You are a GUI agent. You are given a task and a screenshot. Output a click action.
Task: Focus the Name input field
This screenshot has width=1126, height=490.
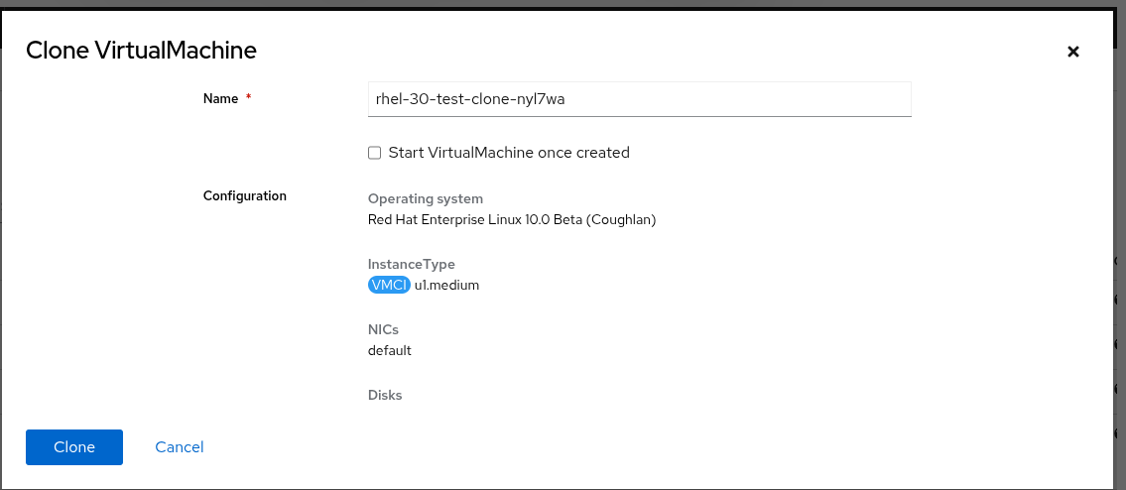pos(639,99)
